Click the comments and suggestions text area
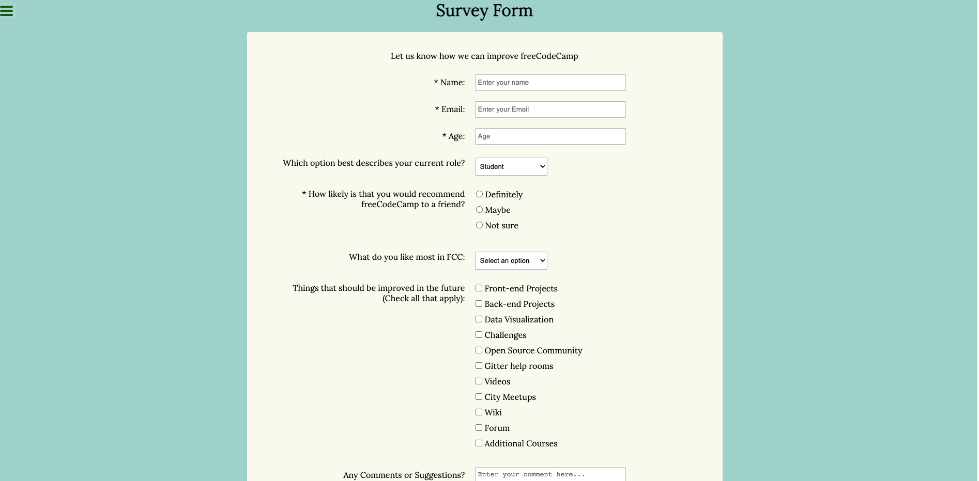Viewport: 979px width, 481px height. (550, 474)
